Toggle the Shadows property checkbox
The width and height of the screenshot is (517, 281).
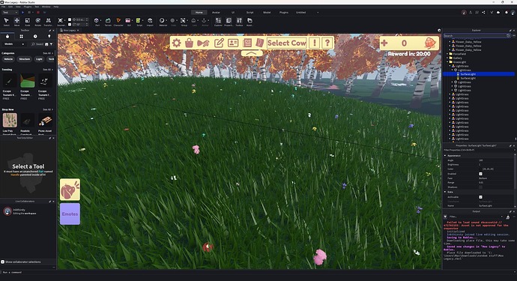pyautogui.click(x=480, y=187)
